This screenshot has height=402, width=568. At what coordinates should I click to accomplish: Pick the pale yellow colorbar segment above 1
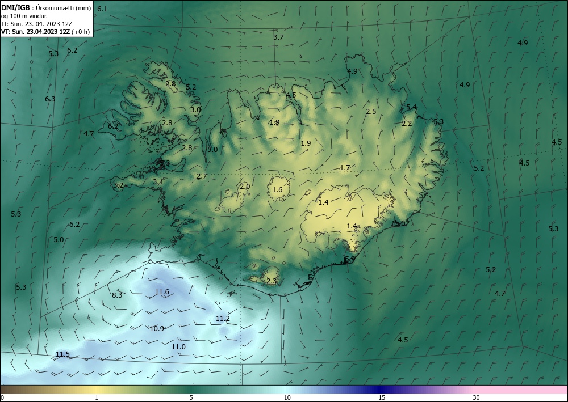(x=95, y=390)
